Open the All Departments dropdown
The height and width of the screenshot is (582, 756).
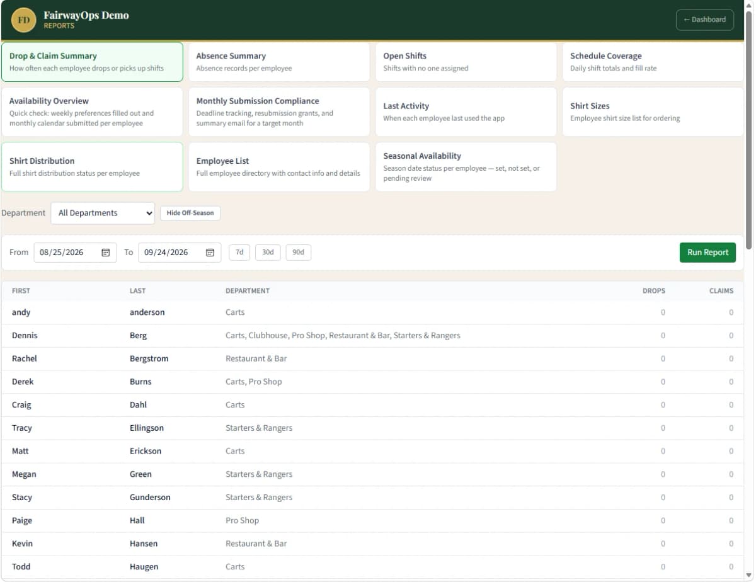(x=103, y=213)
